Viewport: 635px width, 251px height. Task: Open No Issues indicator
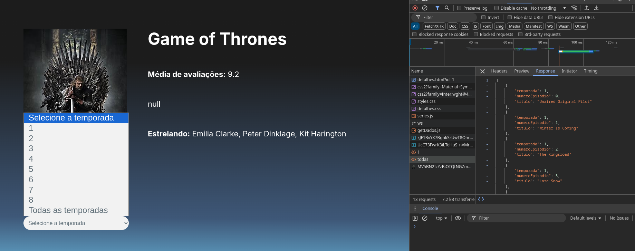pyautogui.click(x=619, y=218)
